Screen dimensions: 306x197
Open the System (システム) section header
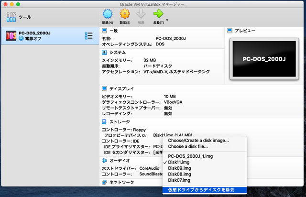click(118, 53)
